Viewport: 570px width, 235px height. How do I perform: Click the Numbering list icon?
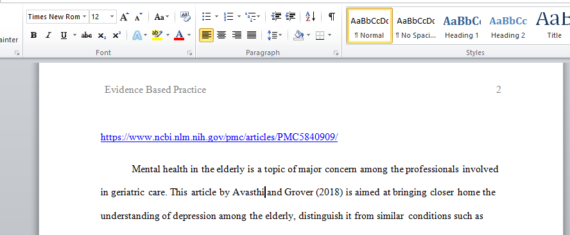(x=229, y=17)
